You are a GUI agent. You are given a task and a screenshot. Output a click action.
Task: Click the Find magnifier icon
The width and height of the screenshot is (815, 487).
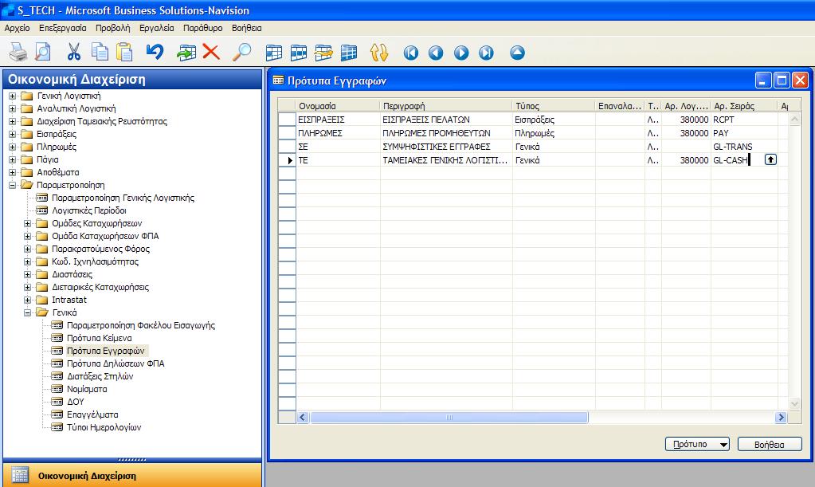[241, 52]
